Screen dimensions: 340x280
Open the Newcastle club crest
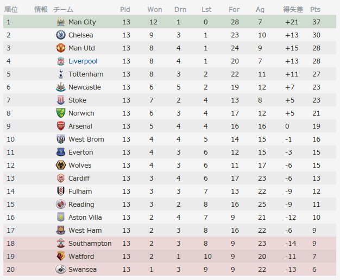point(61,87)
